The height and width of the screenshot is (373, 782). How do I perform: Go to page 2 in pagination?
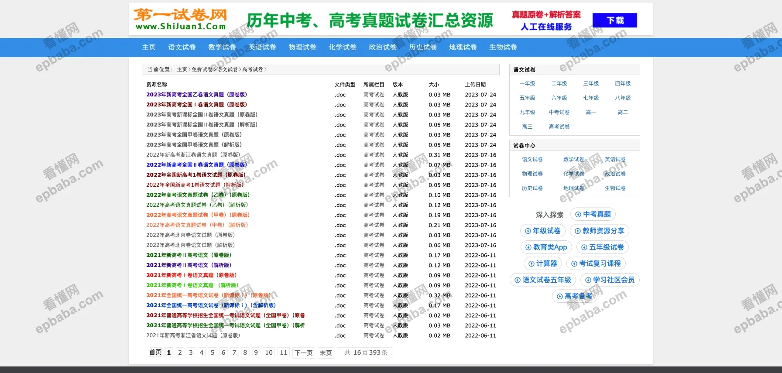click(180, 352)
